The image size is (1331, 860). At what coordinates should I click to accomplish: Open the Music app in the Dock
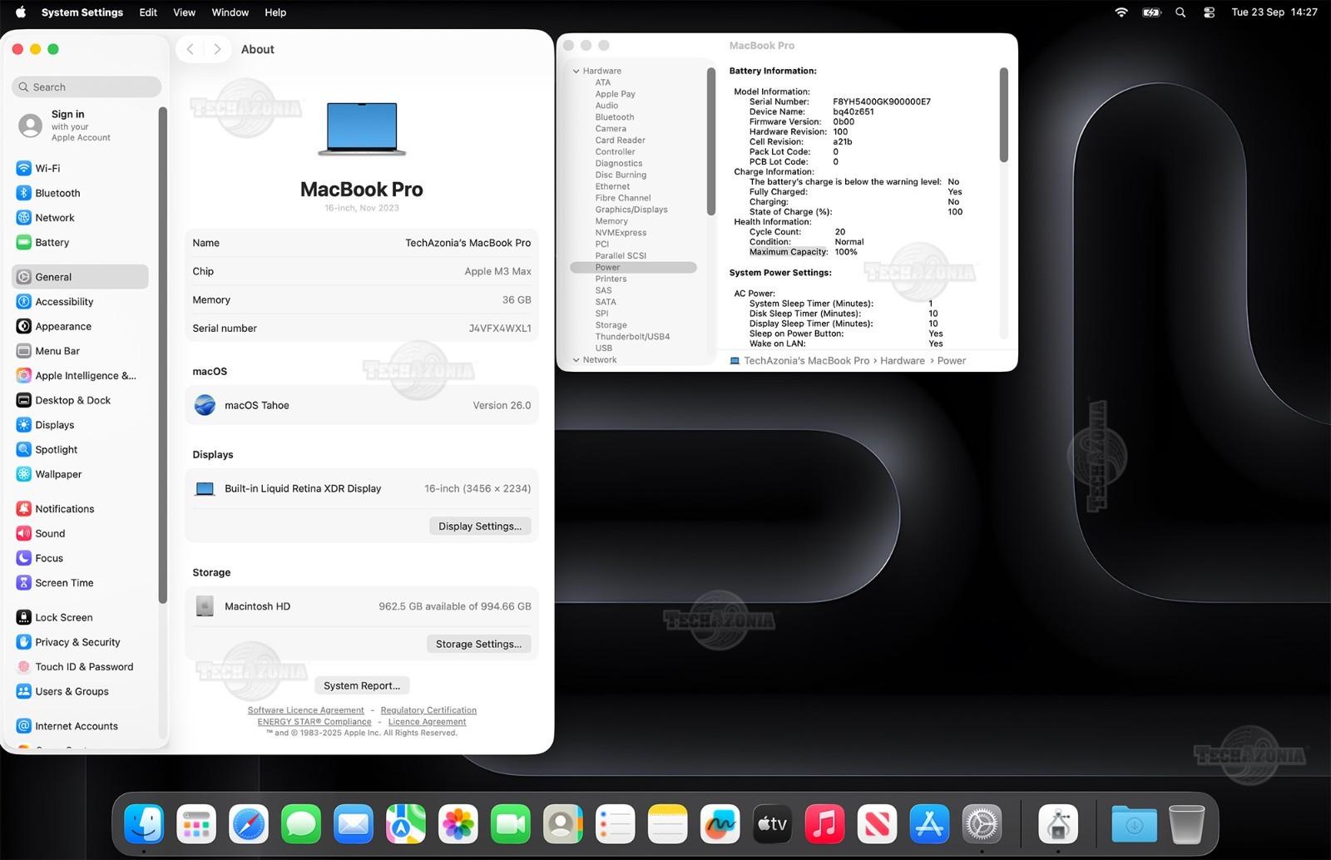coord(824,825)
